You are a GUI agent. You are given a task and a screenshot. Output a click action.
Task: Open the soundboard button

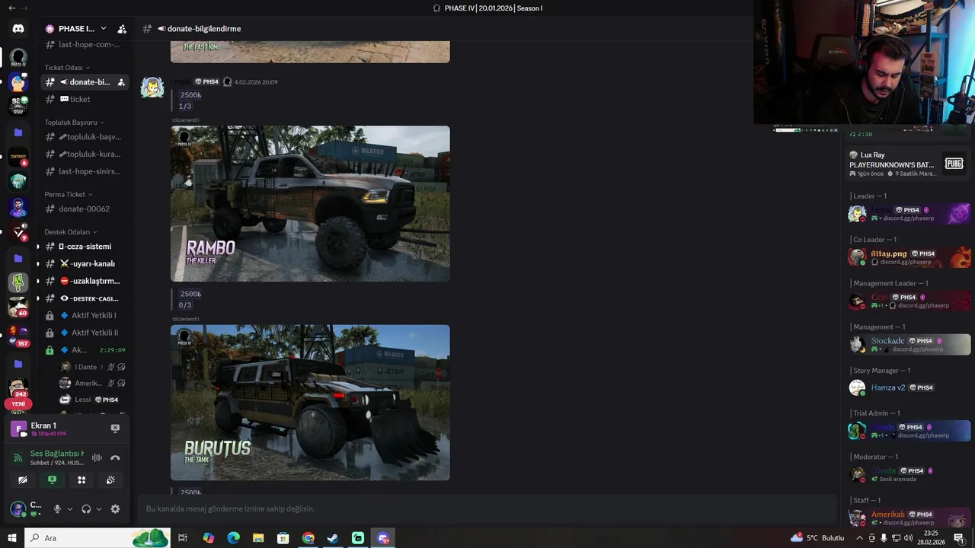(x=110, y=479)
